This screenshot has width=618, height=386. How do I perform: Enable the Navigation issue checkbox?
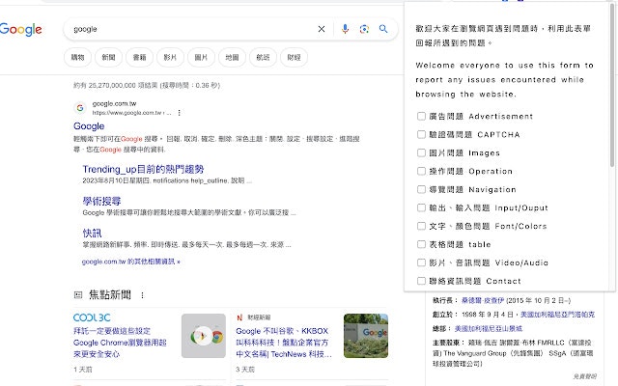[421, 189]
